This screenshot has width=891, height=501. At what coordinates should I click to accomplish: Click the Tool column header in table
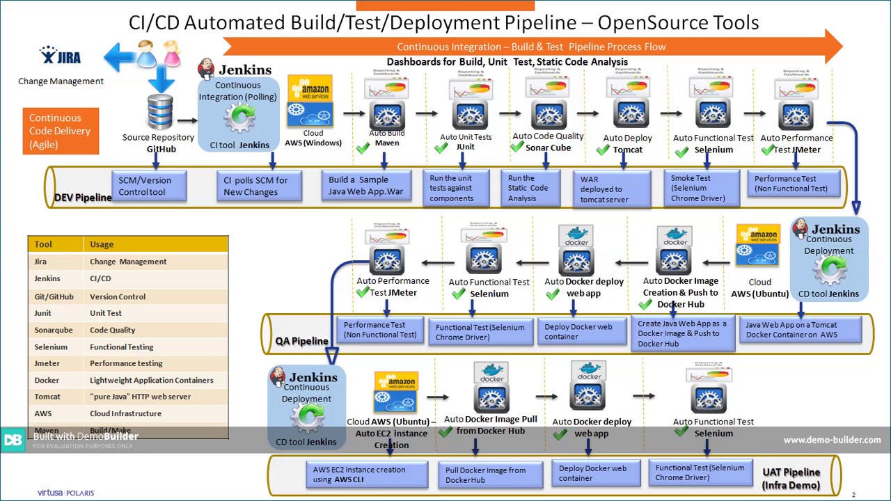[56, 244]
